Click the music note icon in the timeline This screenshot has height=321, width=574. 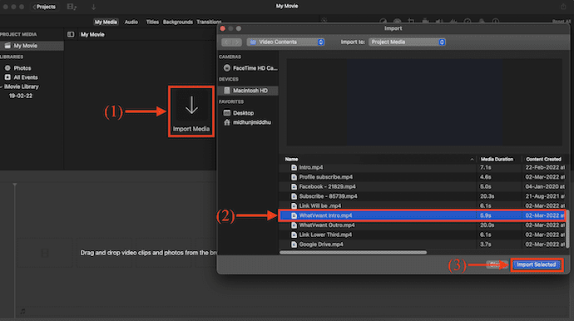[22, 311]
